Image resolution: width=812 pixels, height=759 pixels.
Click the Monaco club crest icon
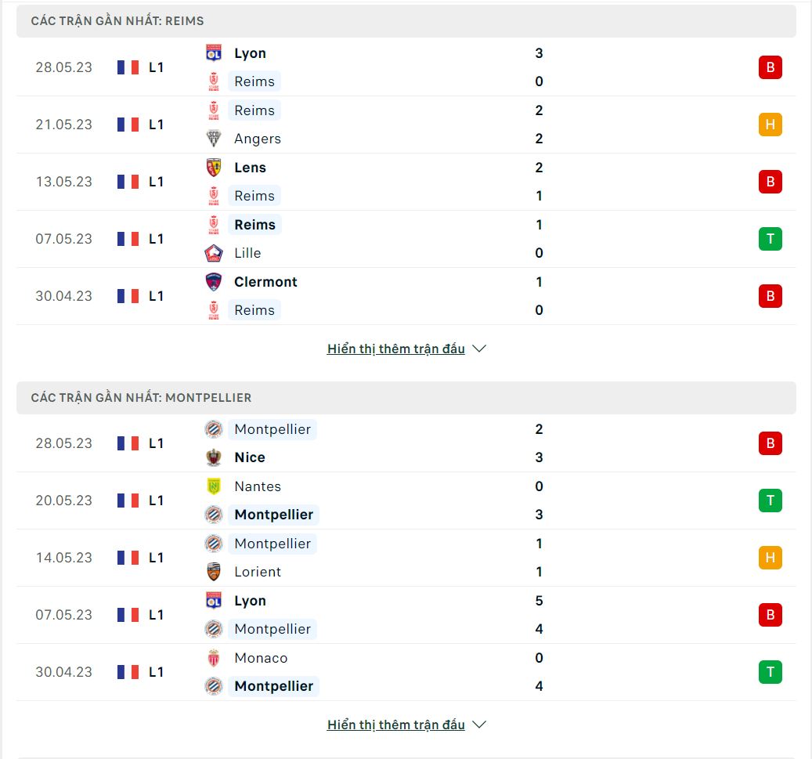[213, 658]
